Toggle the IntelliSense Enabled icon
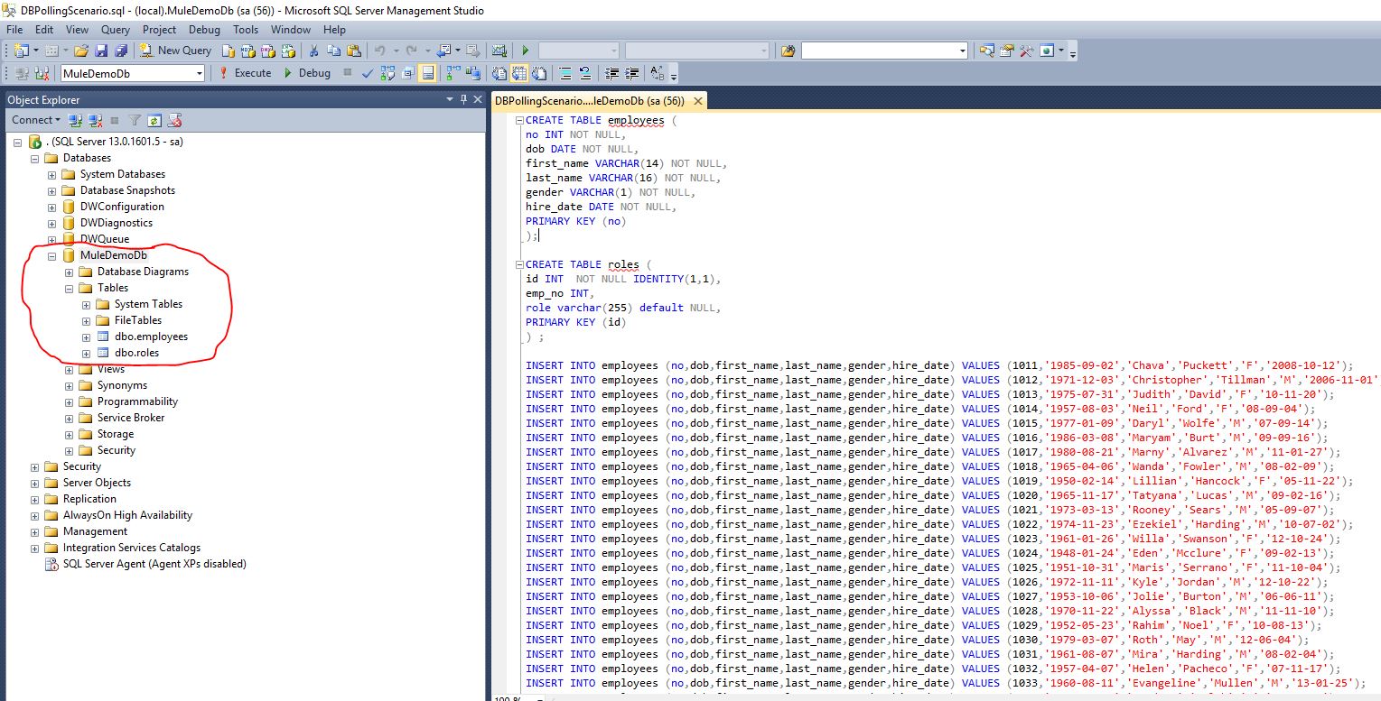 point(427,73)
